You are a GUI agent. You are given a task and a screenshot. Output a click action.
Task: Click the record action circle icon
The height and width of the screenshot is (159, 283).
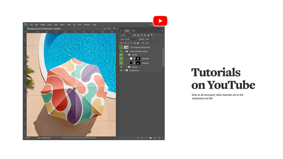point(142,138)
